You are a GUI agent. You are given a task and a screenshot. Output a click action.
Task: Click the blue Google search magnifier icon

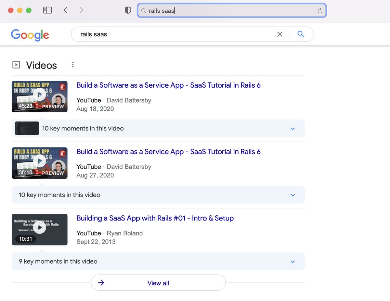pyautogui.click(x=301, y=34)
